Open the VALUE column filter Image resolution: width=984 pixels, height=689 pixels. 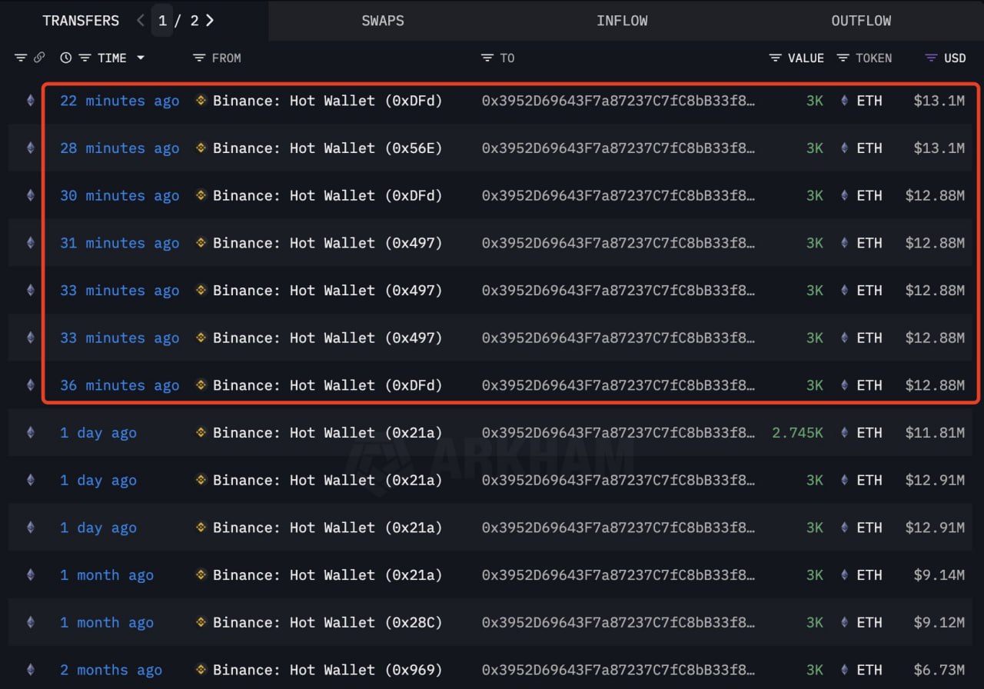tap(775, 58)
